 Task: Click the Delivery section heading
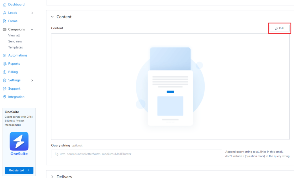(64, 177)
